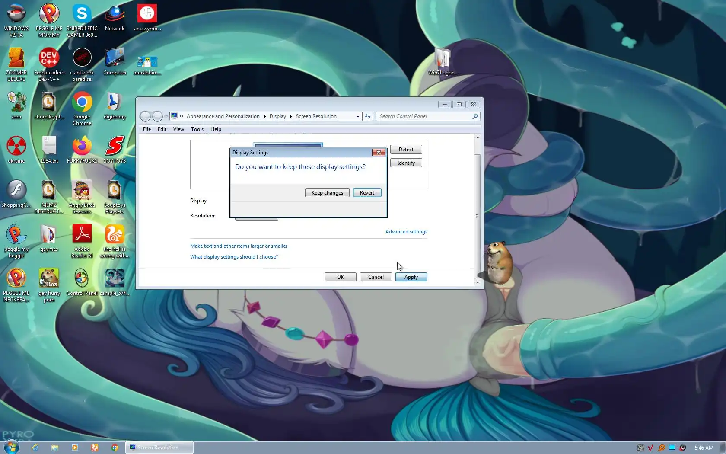Click the orange magnifier tray icon

[661, 448]
